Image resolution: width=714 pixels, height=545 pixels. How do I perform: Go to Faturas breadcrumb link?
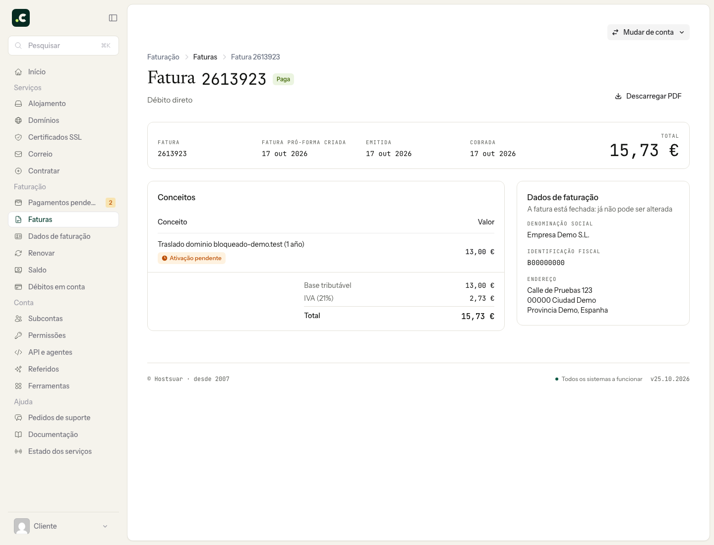[205, 57]
